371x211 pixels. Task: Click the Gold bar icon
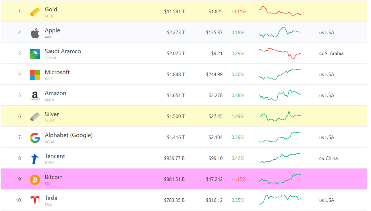click(35, 12)
